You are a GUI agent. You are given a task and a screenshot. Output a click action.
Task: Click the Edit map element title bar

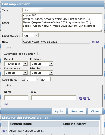pyautogui.click(x=52, y=4)
